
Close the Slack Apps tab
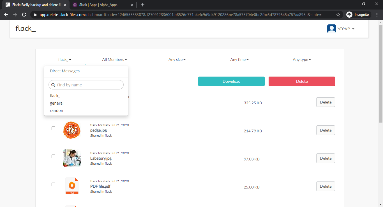pyautogui.click(x=132, y=5)
